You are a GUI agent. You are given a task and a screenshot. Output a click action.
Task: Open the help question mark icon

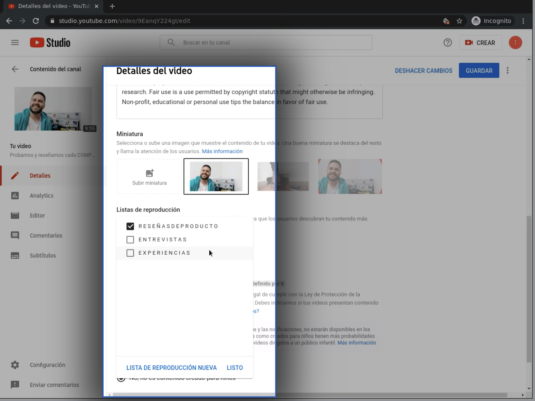point(448,43)
